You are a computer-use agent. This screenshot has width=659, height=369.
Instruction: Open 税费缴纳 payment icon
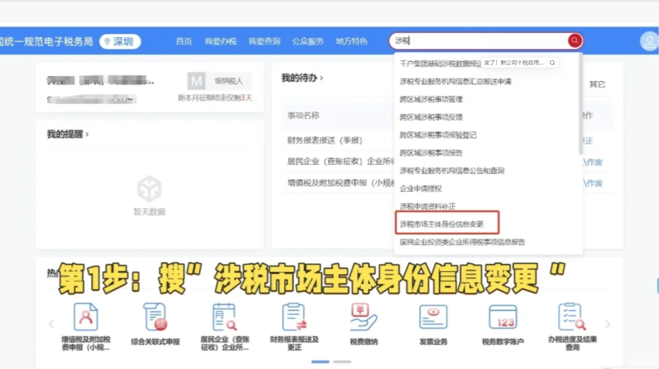(364, 317)
